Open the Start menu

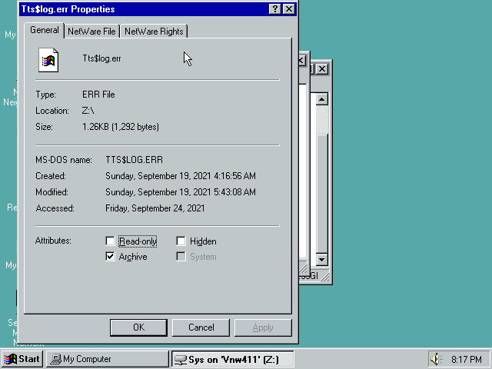(22, 359)
